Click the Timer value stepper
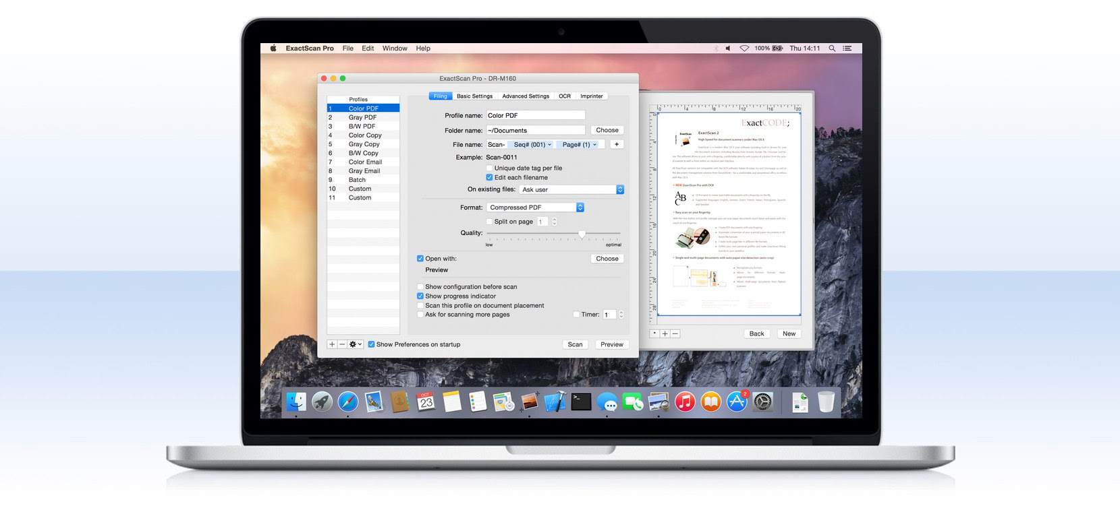 pos(621,315)
